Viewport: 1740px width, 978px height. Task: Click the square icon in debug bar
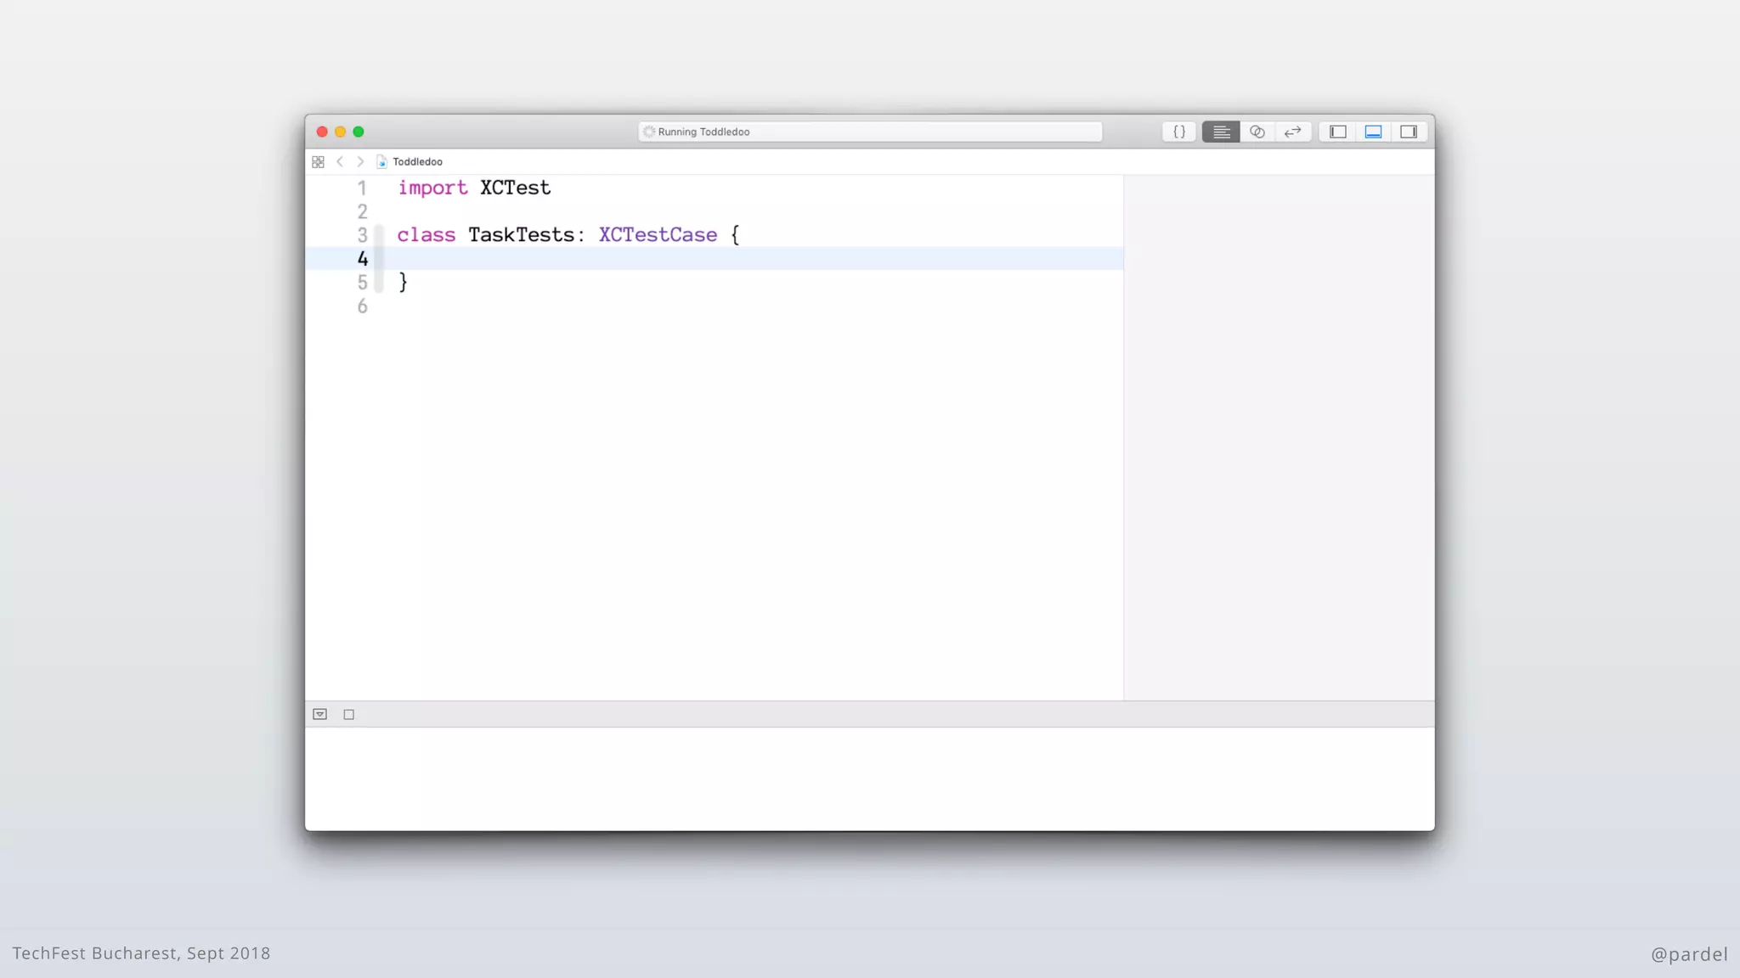pos(348,714)
